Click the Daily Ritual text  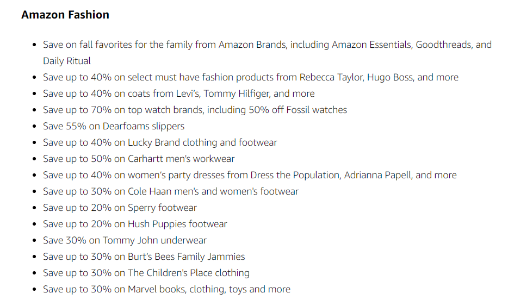67,61
